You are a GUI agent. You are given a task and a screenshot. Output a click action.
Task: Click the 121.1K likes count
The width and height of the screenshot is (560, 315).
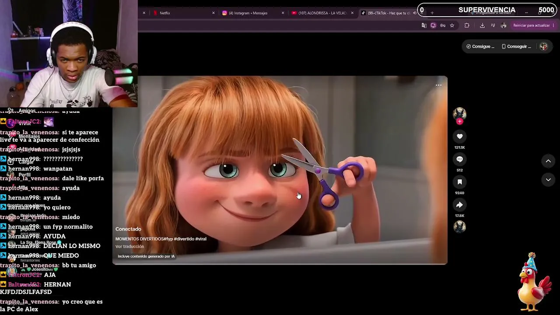point(459,147)
